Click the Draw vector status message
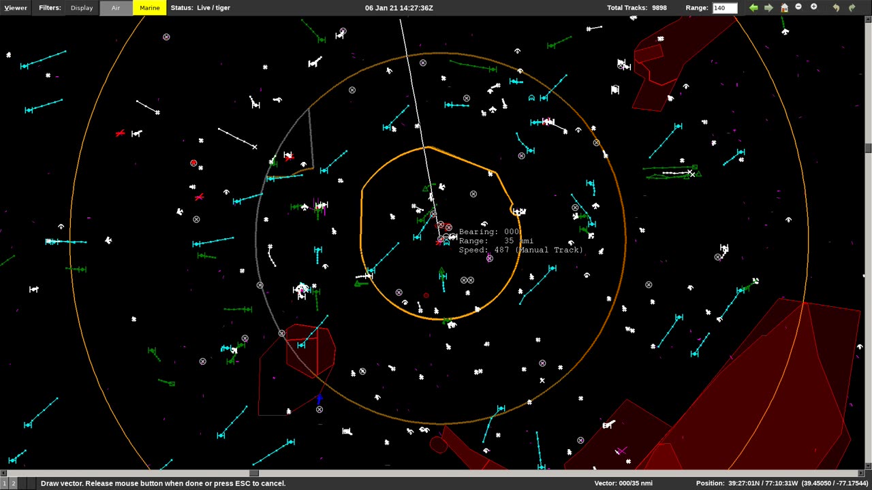872x490 pixels. pyautogui.click(x=163, y=483)
